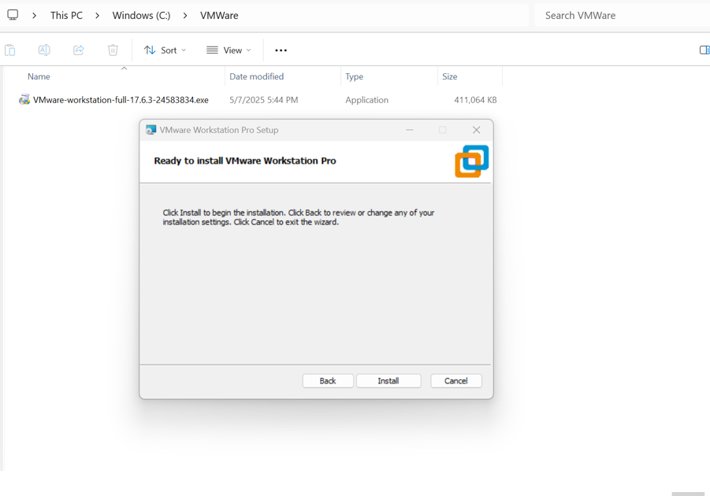Viewport: 710px width, 496px height.
Task: Click the Share icon
Action: click(78, 50)
